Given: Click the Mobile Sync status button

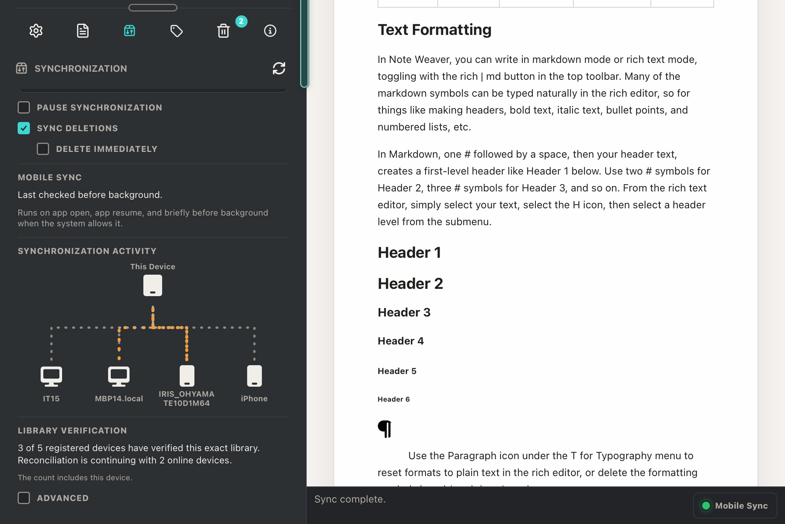Looking at the screenshot, I should point(735,506).
